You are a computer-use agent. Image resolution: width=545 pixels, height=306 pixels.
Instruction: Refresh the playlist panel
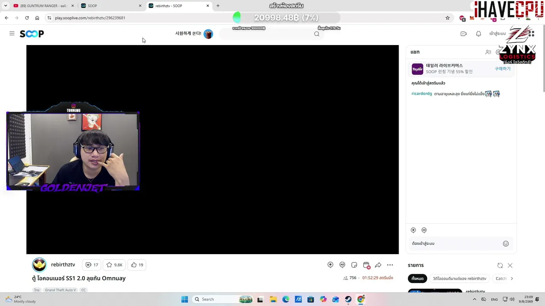pos(500,266)
